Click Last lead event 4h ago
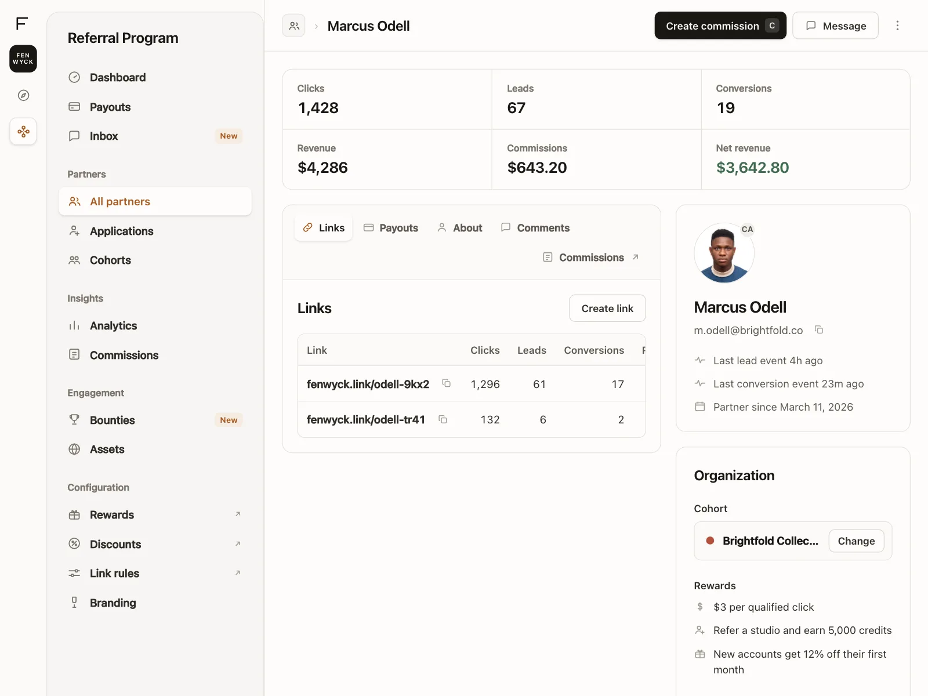Viewport: 928px width, 696px height. pos(768,360)
